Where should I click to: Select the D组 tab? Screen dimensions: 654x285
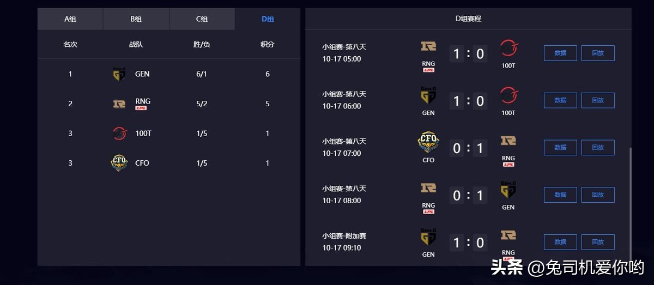268,19
